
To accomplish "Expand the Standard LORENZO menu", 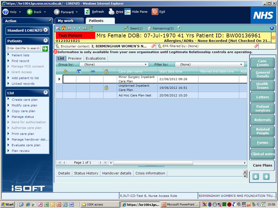I will 46,30.
